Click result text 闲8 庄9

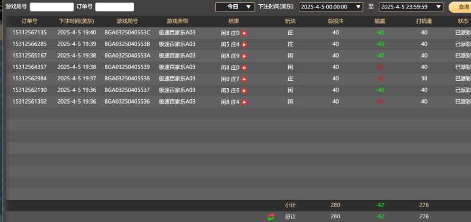[230, 56]
